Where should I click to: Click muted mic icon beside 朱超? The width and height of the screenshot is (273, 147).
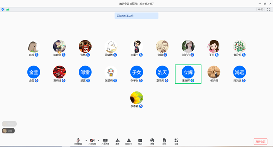pos(37,55)
